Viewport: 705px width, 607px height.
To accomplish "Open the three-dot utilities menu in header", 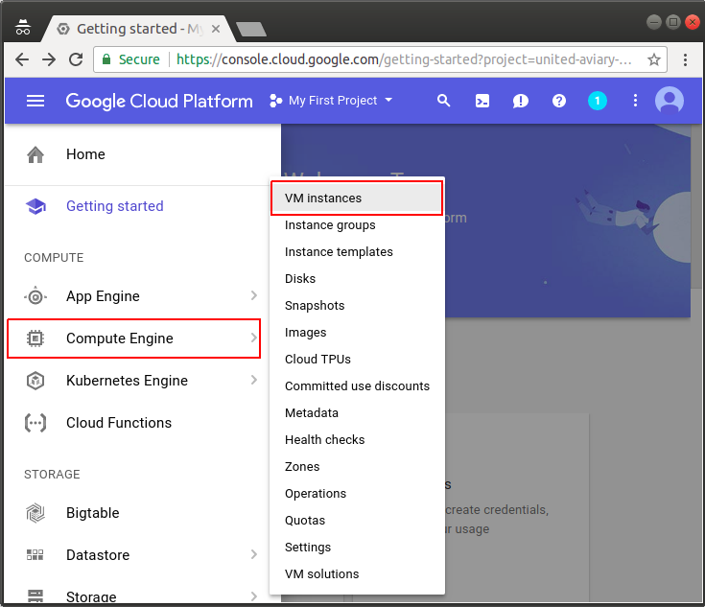I will [635, 101].
